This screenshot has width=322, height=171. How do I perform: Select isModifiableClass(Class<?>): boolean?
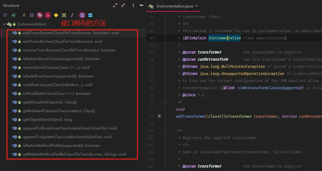point(57,94)
